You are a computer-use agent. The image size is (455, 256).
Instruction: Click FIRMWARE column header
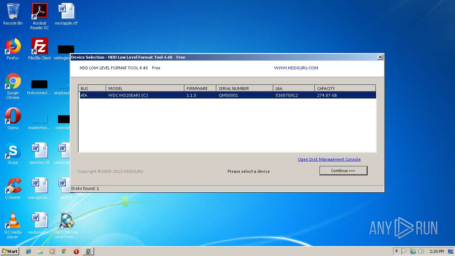200,89
